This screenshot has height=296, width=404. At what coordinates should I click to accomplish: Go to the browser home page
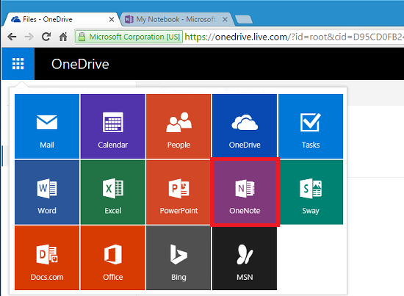pyautogui.click(x=63, y=37)
